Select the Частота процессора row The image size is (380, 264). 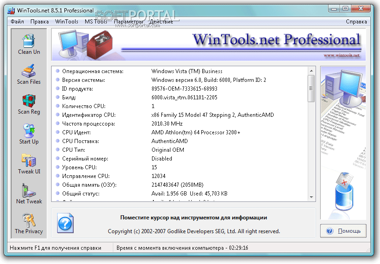pos(180,124)
